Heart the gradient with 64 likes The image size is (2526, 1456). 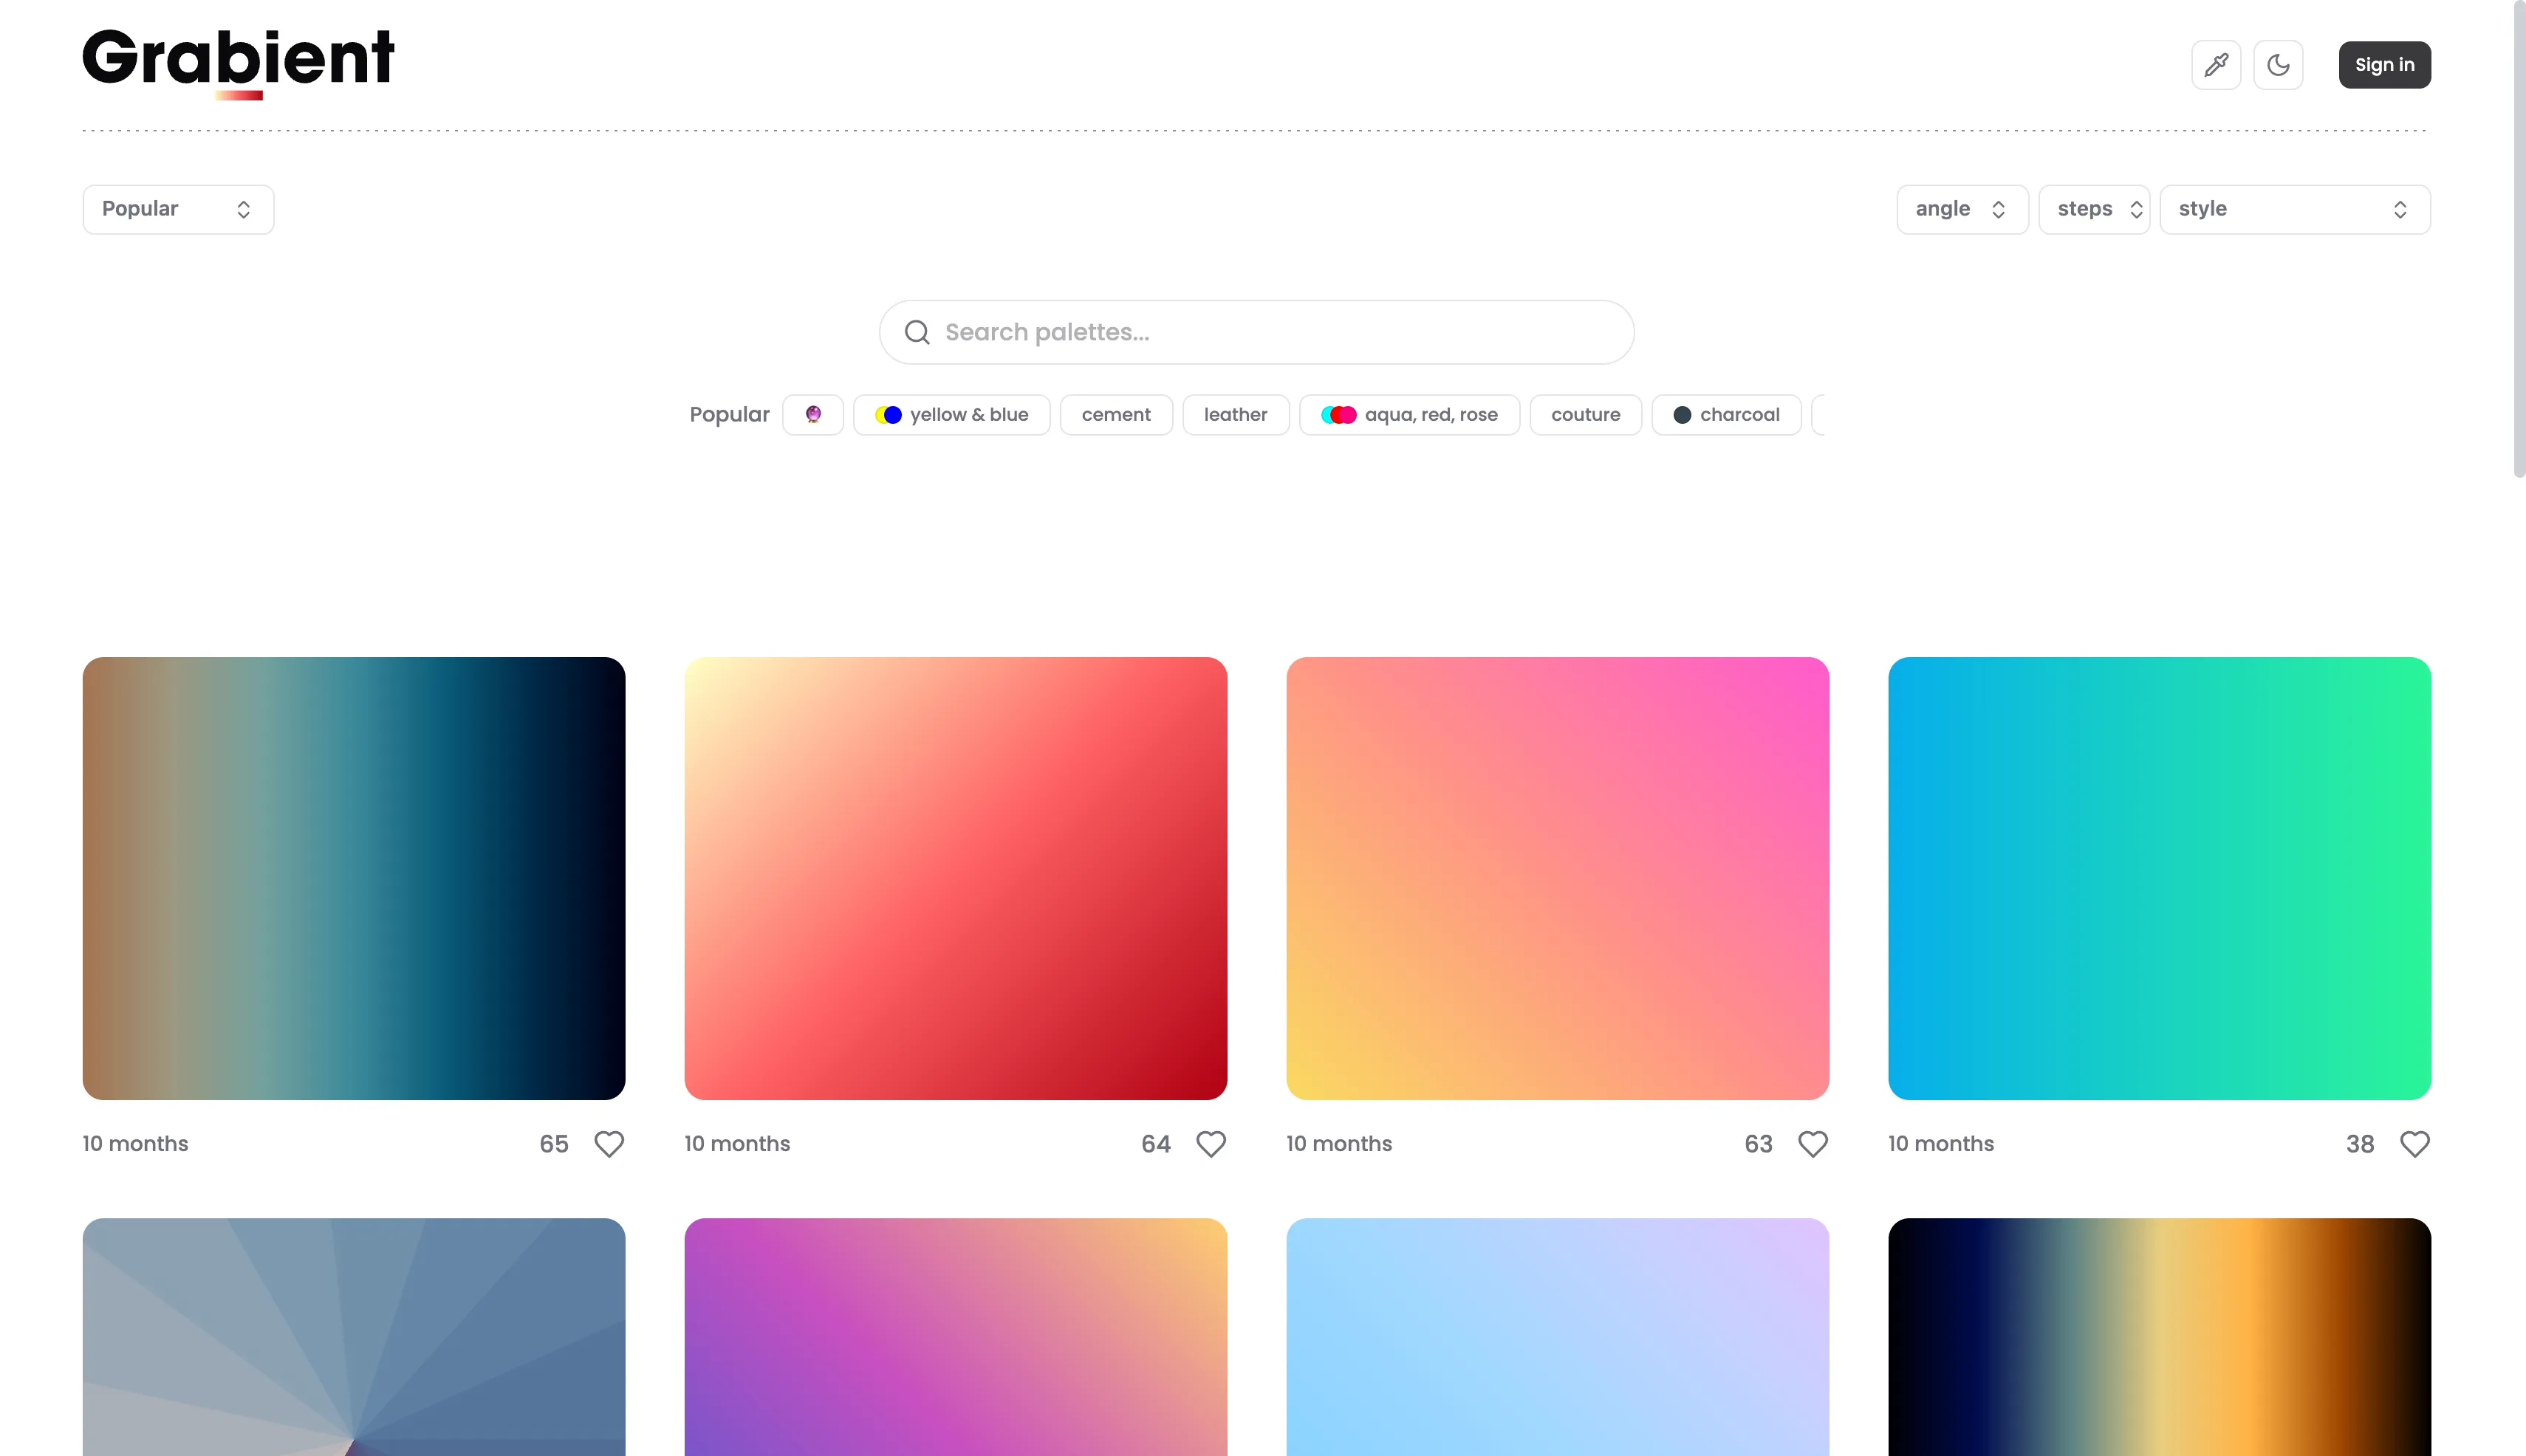(1211, 1143)
